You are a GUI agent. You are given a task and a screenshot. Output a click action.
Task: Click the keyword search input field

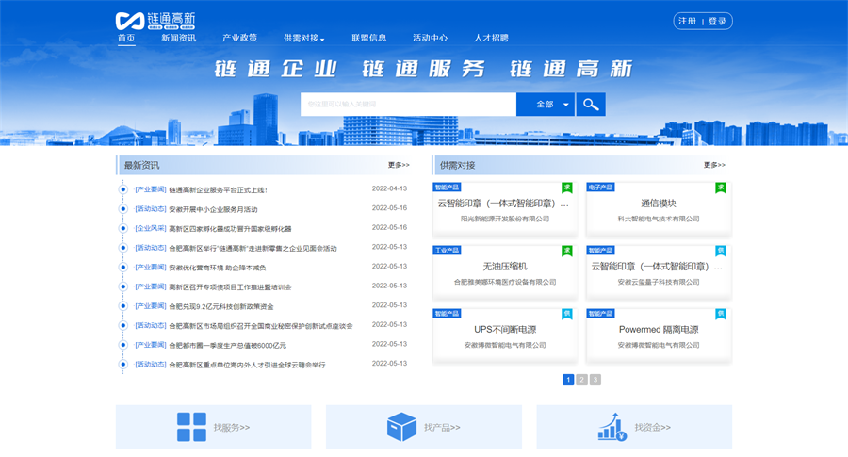point(407,105)
